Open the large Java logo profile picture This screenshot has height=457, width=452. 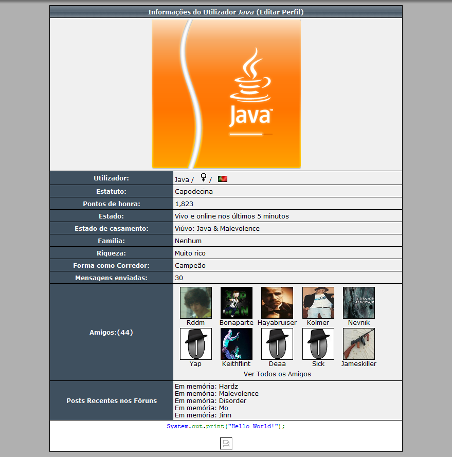click(x=226, y=94)
